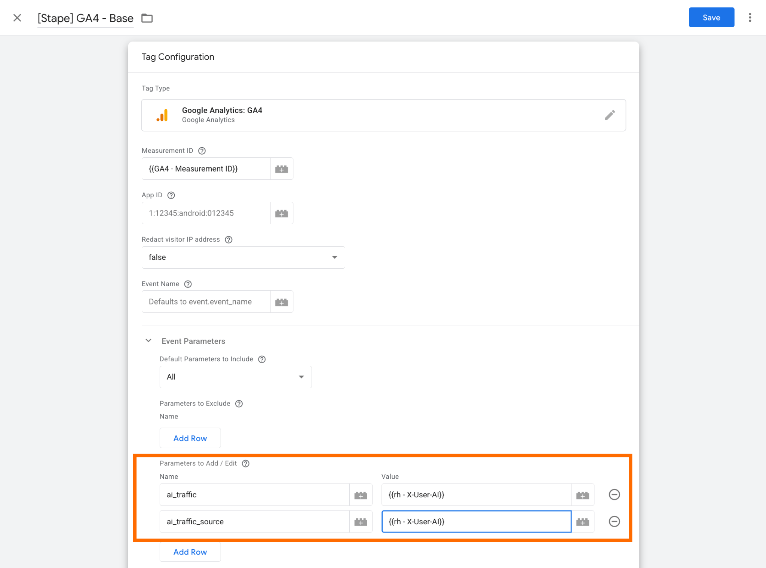
Task: Remove the ai_traffic_source parameter row
Action: pyautogui.click(x=615, y=522)
